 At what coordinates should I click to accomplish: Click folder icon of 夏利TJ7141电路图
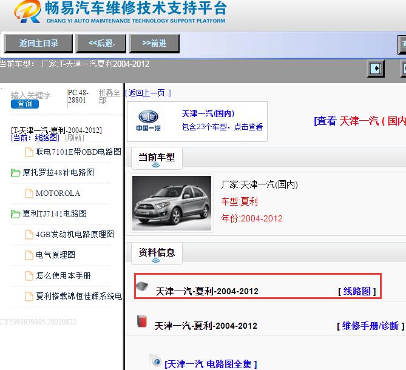16,214
